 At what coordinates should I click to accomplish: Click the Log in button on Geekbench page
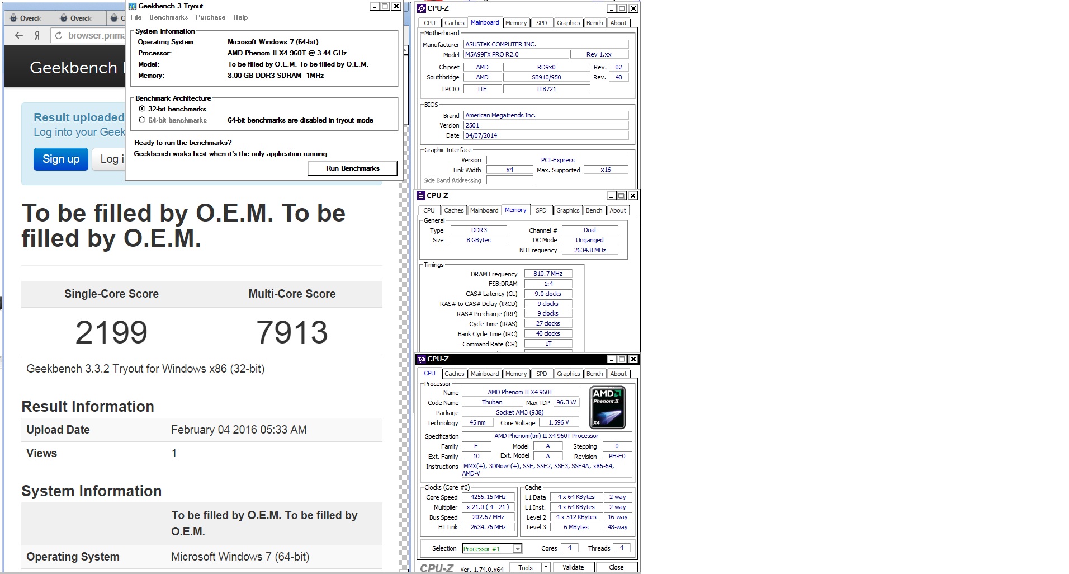pyautogui.click(x=109, y=159)
